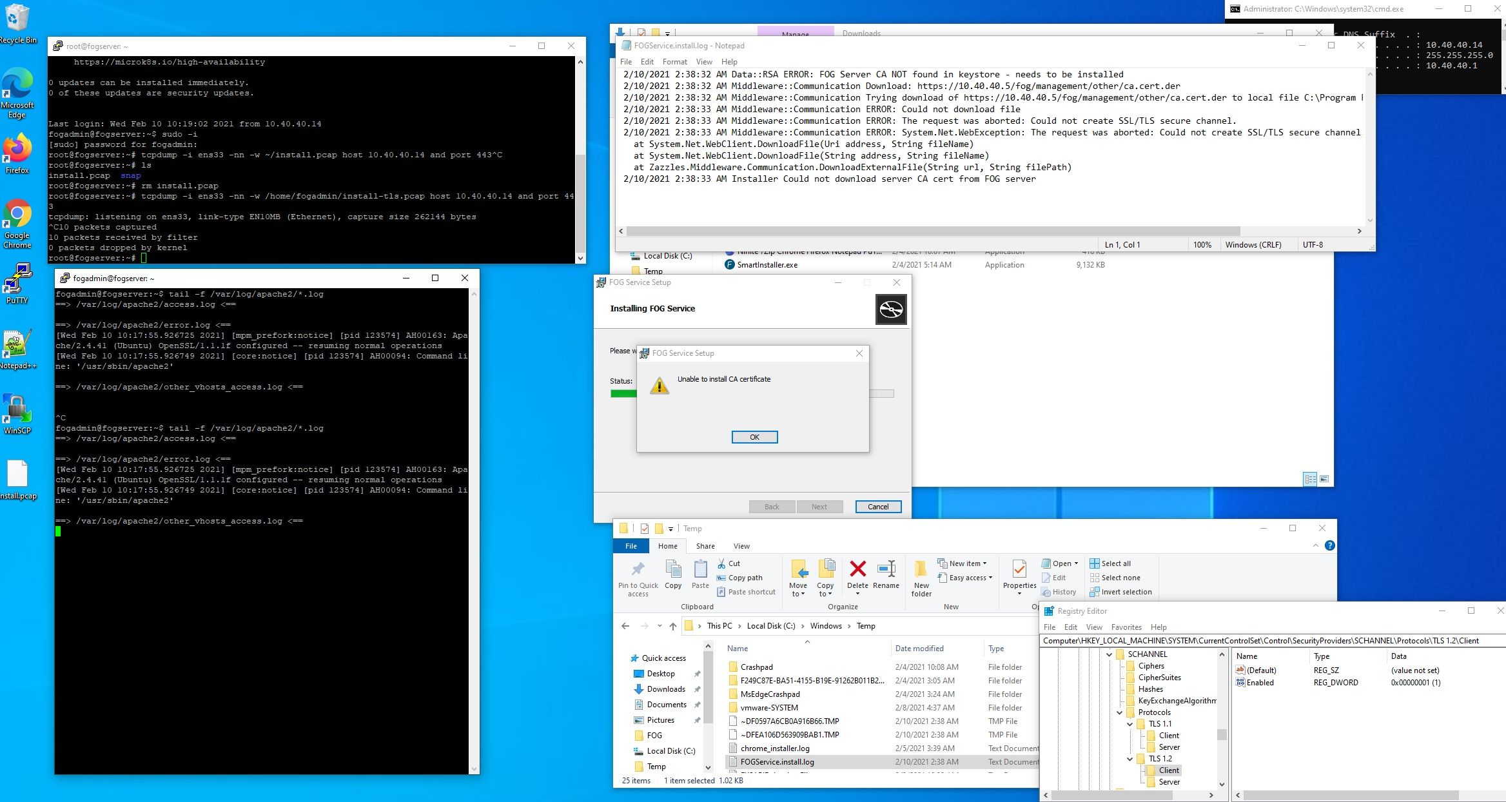
Task: Click Copy path in ribbon
Action: [739, 578]
